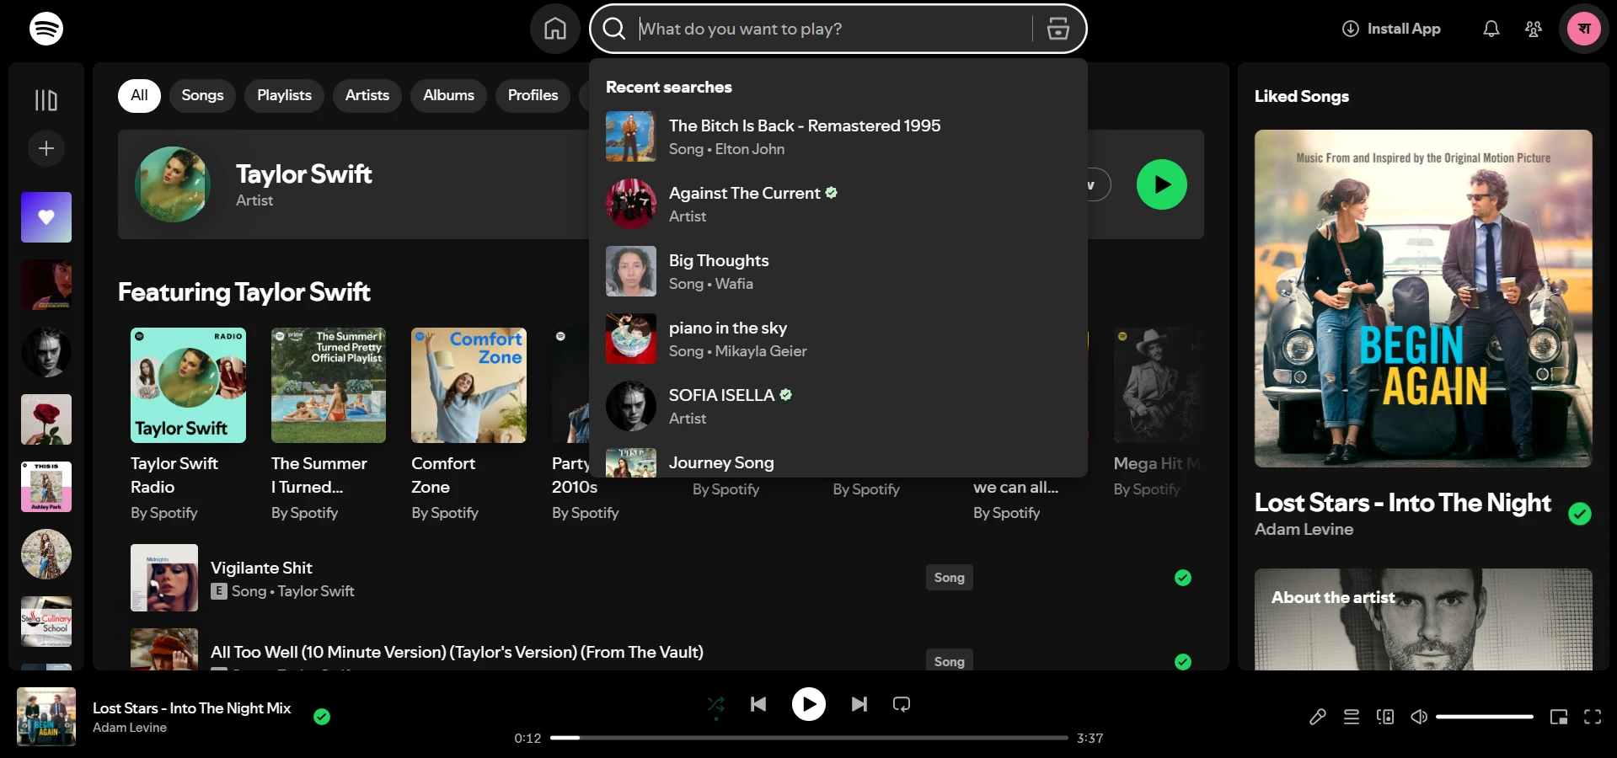The image size is (1617, 758).
Task: Open Comfort Zone playlist card
Action: click(469, 424)
